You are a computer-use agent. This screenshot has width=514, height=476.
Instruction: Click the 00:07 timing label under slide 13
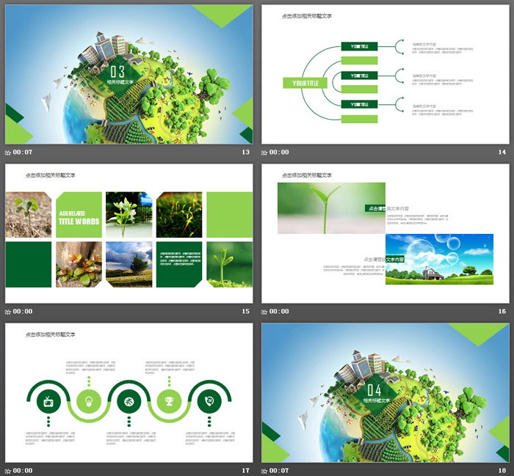(22, 153)
